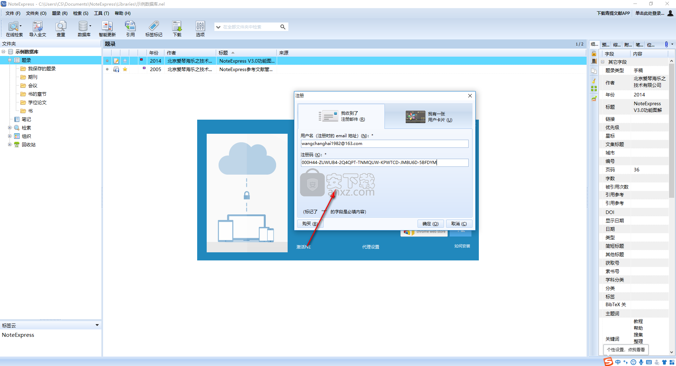Click the Sogou input method S icon
This screenshot has height=366, width=676.
tap(608, 362)
